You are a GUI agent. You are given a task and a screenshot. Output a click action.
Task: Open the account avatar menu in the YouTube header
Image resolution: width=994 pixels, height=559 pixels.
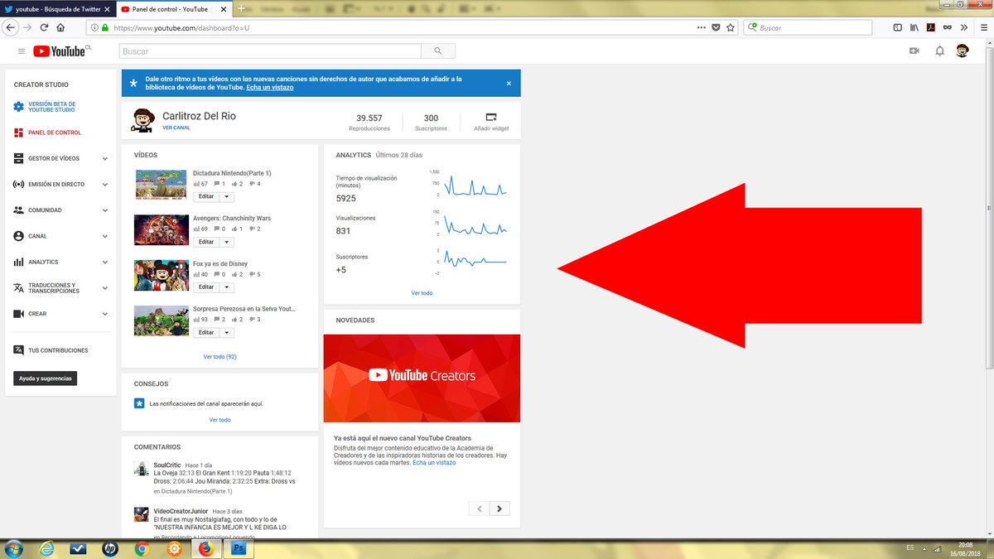963,51
